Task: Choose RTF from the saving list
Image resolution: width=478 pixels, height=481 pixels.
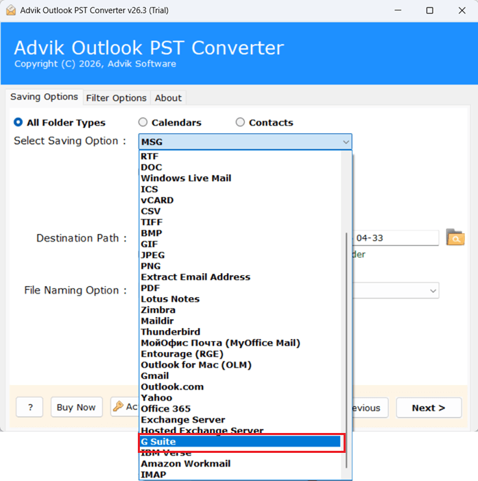Action: (240, 156)
